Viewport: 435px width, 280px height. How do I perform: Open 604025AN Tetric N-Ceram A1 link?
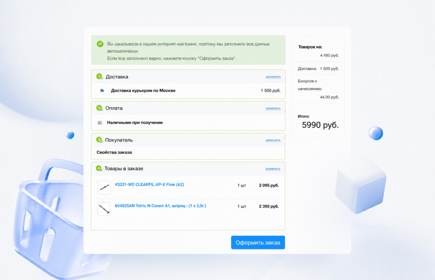(x=160, y=206)
